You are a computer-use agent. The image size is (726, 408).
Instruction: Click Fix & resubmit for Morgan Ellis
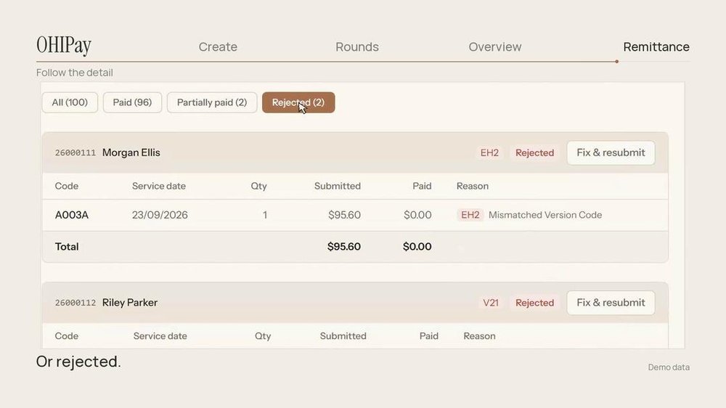click(x=611, y=153)
